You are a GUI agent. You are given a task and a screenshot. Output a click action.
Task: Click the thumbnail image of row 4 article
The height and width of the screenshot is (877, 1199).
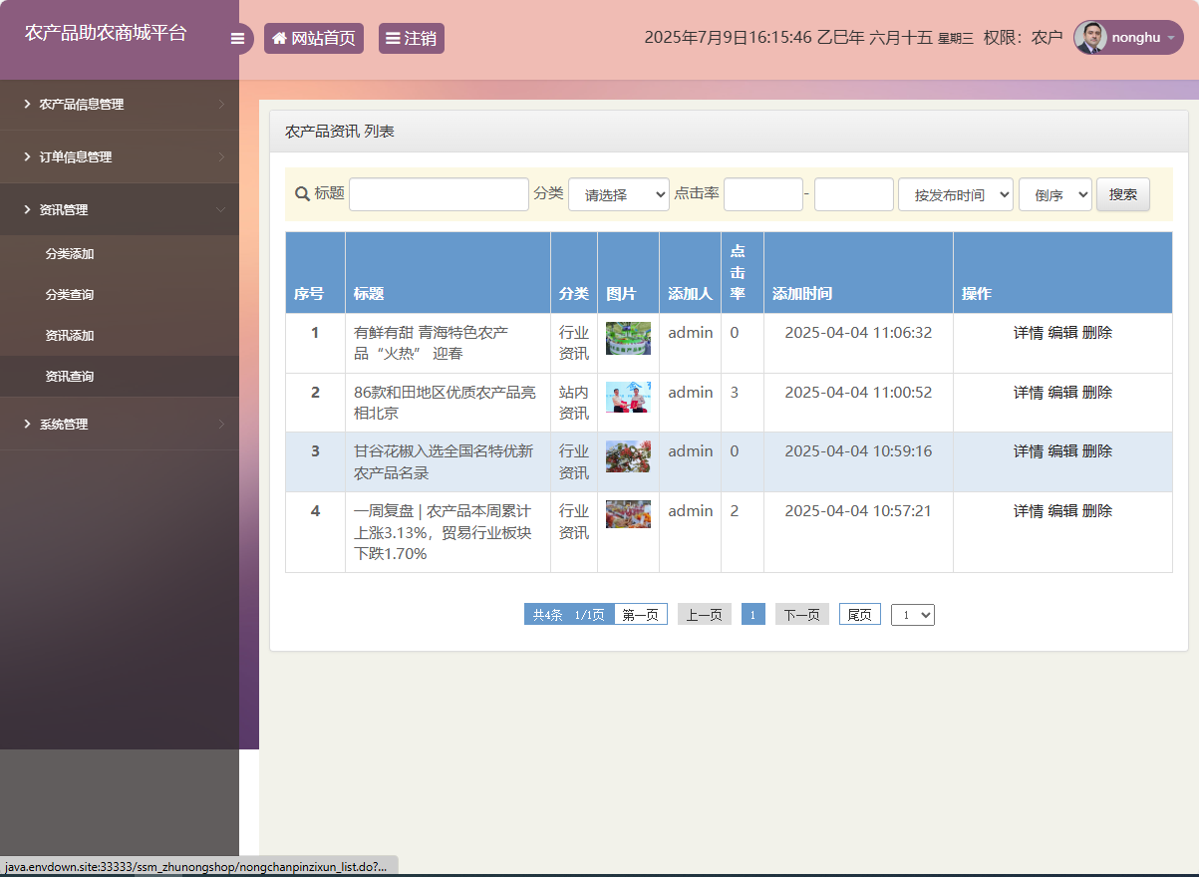click(628, 513)
